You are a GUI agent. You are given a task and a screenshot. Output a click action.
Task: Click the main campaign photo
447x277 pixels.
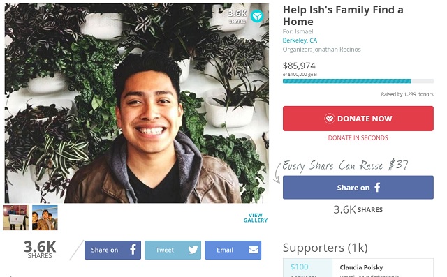point(137,103)
